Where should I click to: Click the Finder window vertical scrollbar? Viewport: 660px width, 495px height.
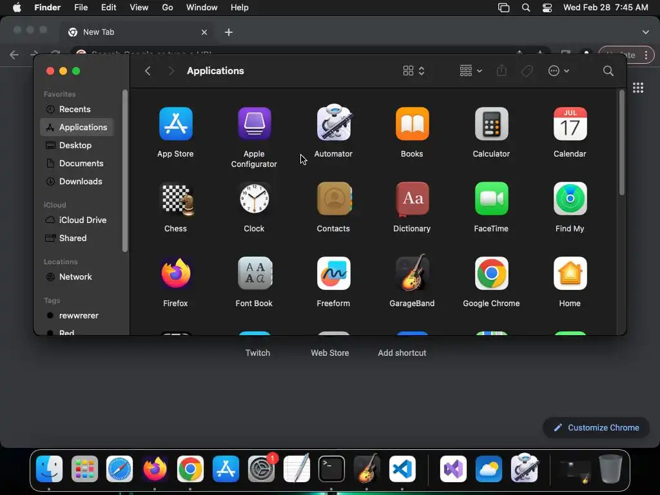(621, 142)
